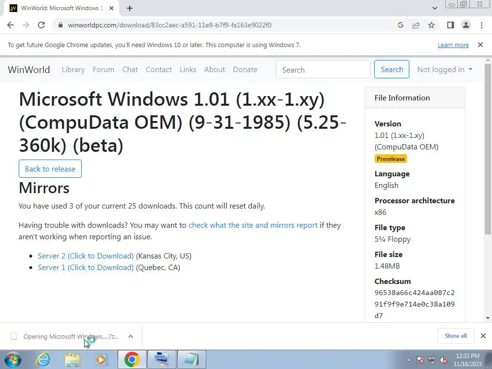492x369 pixels.
Task: Open the tab search chevron
Action: point(434,8)
